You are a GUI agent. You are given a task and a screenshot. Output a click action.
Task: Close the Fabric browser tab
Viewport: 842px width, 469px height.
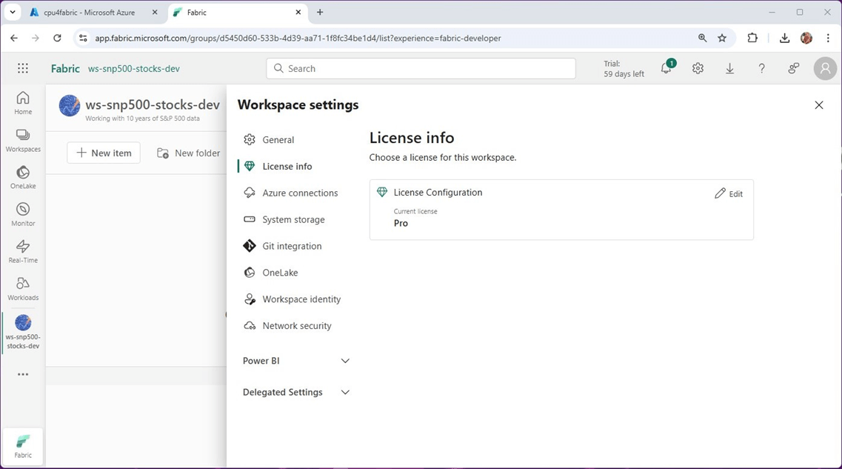[x=298, y=13]
